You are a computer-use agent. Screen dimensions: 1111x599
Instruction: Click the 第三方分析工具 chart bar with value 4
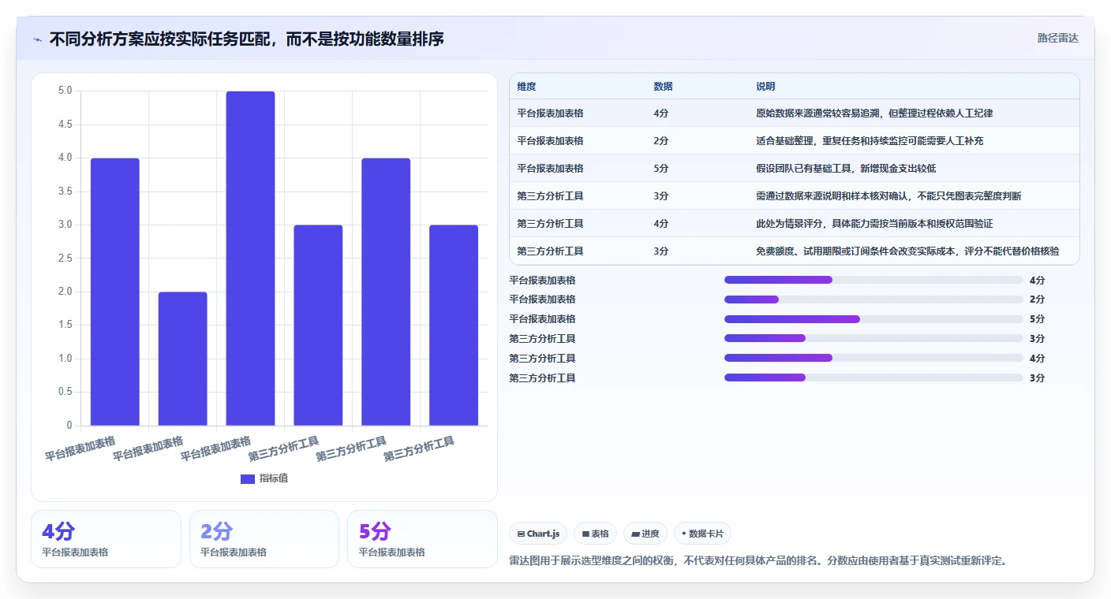point(386,292)
